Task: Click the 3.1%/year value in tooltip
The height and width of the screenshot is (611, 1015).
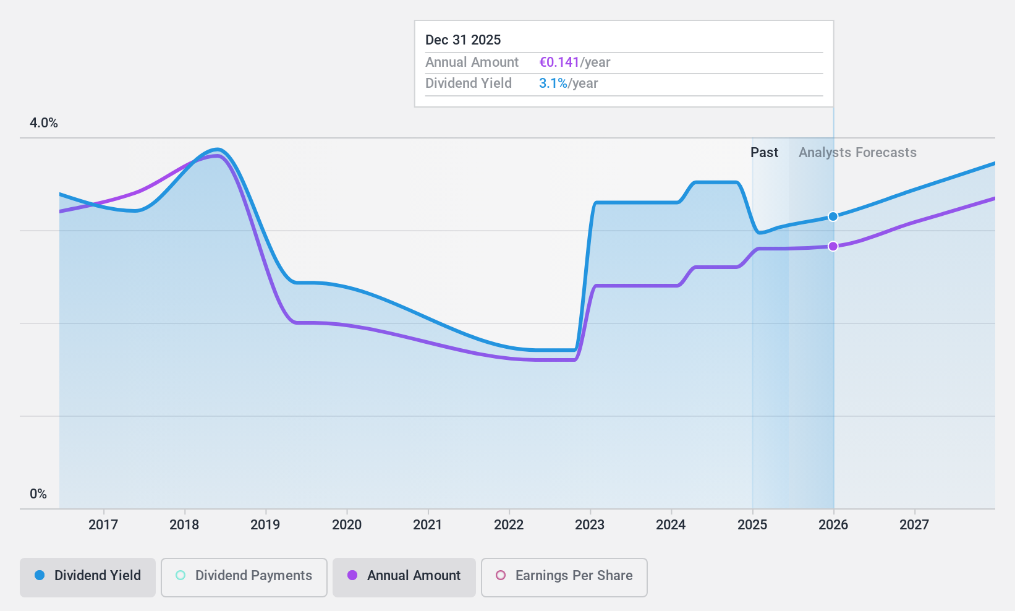Action: (569, 83)
